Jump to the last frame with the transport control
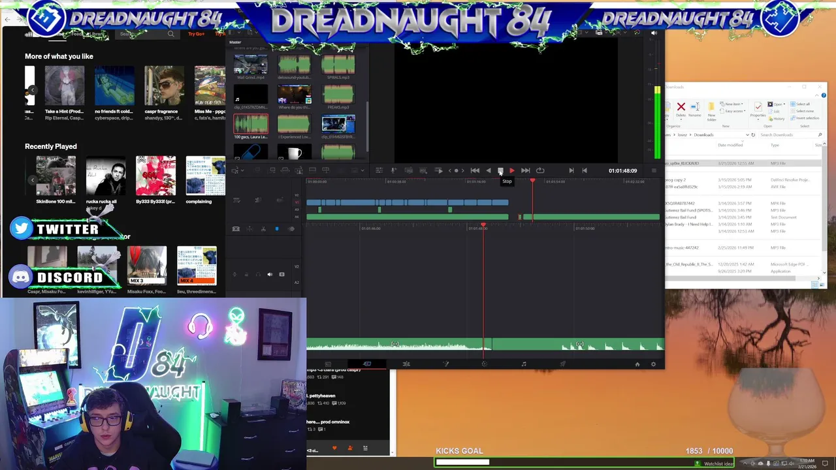 (x=526, y=170)
